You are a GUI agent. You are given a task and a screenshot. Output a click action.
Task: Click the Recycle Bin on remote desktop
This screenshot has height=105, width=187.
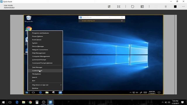[x=29, y=19]
